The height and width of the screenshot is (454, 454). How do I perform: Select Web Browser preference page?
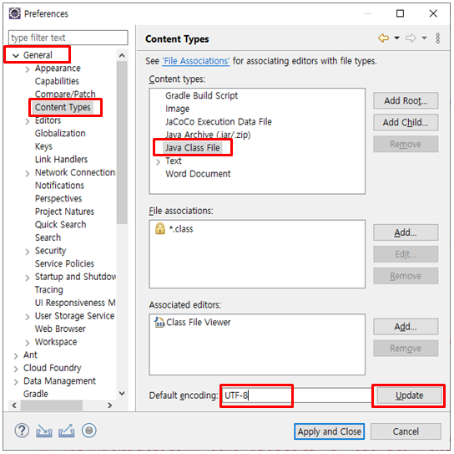[x=60, y=329]
